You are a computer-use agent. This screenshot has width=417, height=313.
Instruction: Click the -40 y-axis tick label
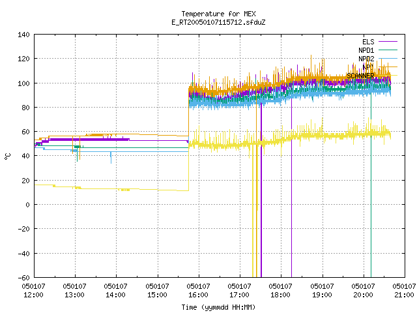pyautogui.click(x=23, y=254)
